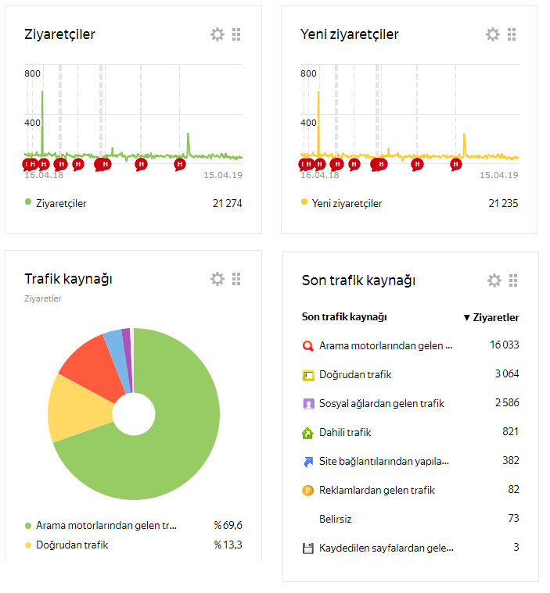Toggle the yellow Yeni ziyaretçiler legend dot

(x=304, y=202)
